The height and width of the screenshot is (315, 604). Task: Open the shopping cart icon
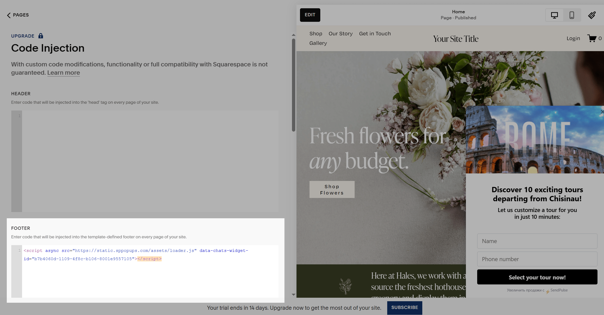tap(592, 38)
